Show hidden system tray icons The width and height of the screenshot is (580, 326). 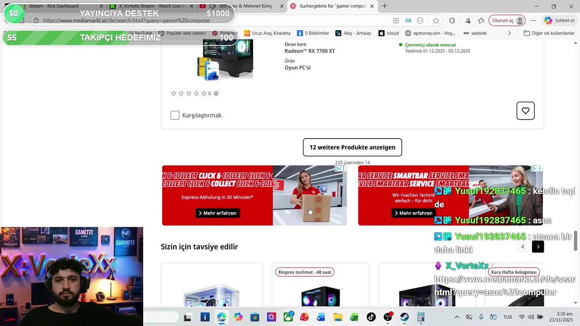(457, 317)
